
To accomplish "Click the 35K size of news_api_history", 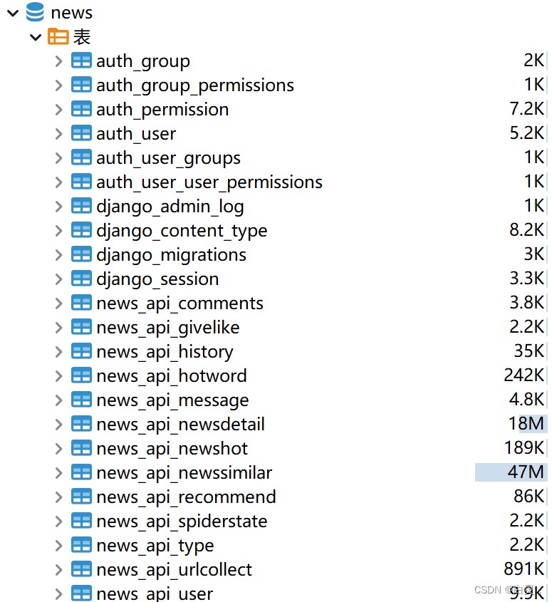I will (x=529, y=351).
